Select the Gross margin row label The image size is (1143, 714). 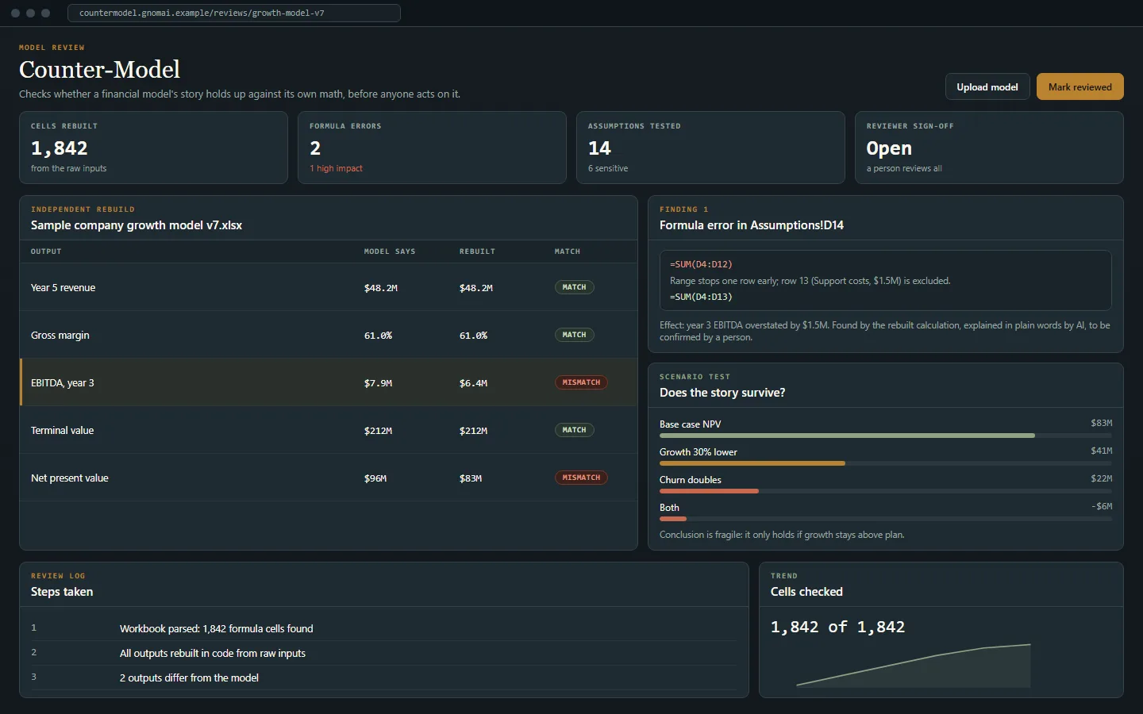pos(60,336)
